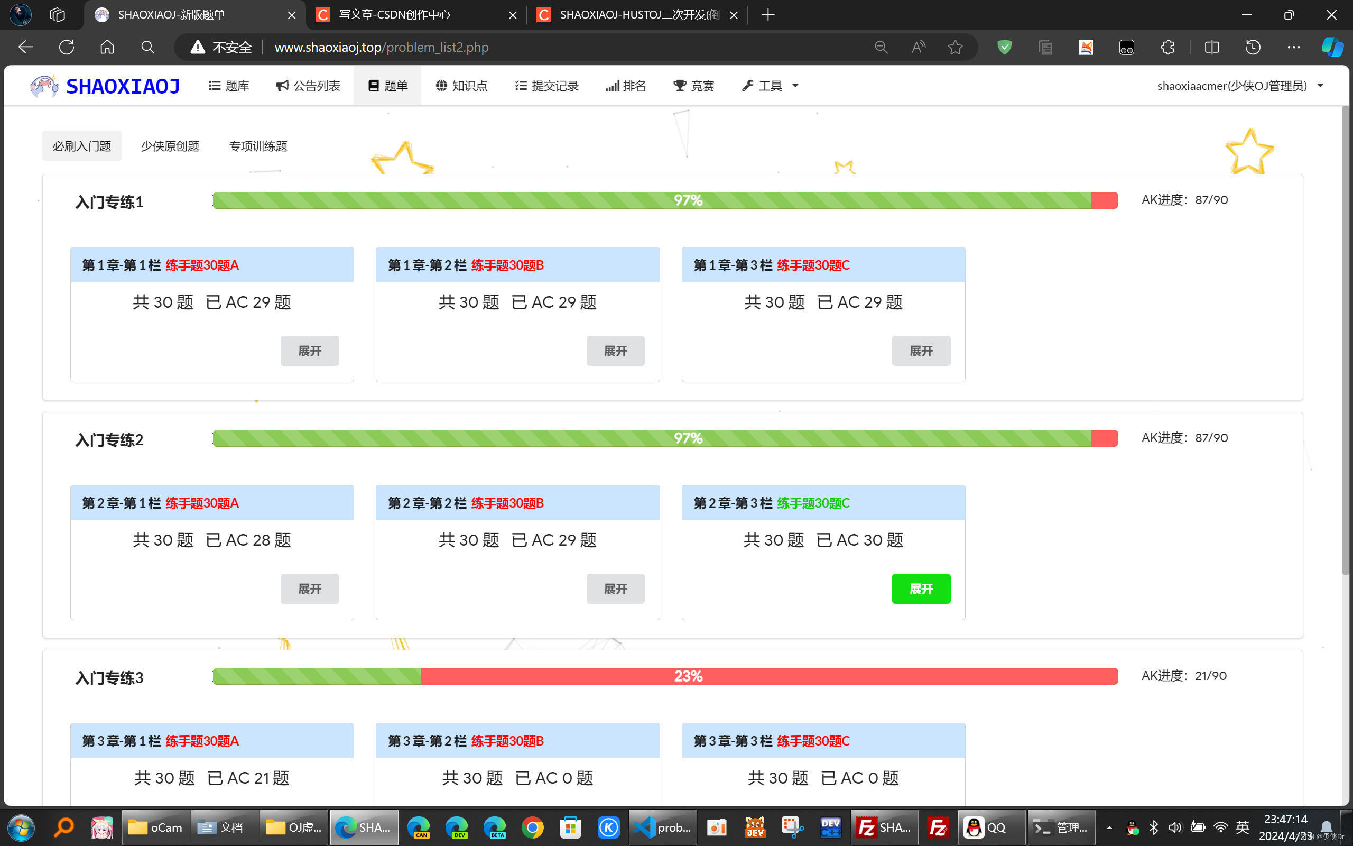Open 竞赛 navigation menu item
This screenshot has width=1353, height=846.
[693, 86]
